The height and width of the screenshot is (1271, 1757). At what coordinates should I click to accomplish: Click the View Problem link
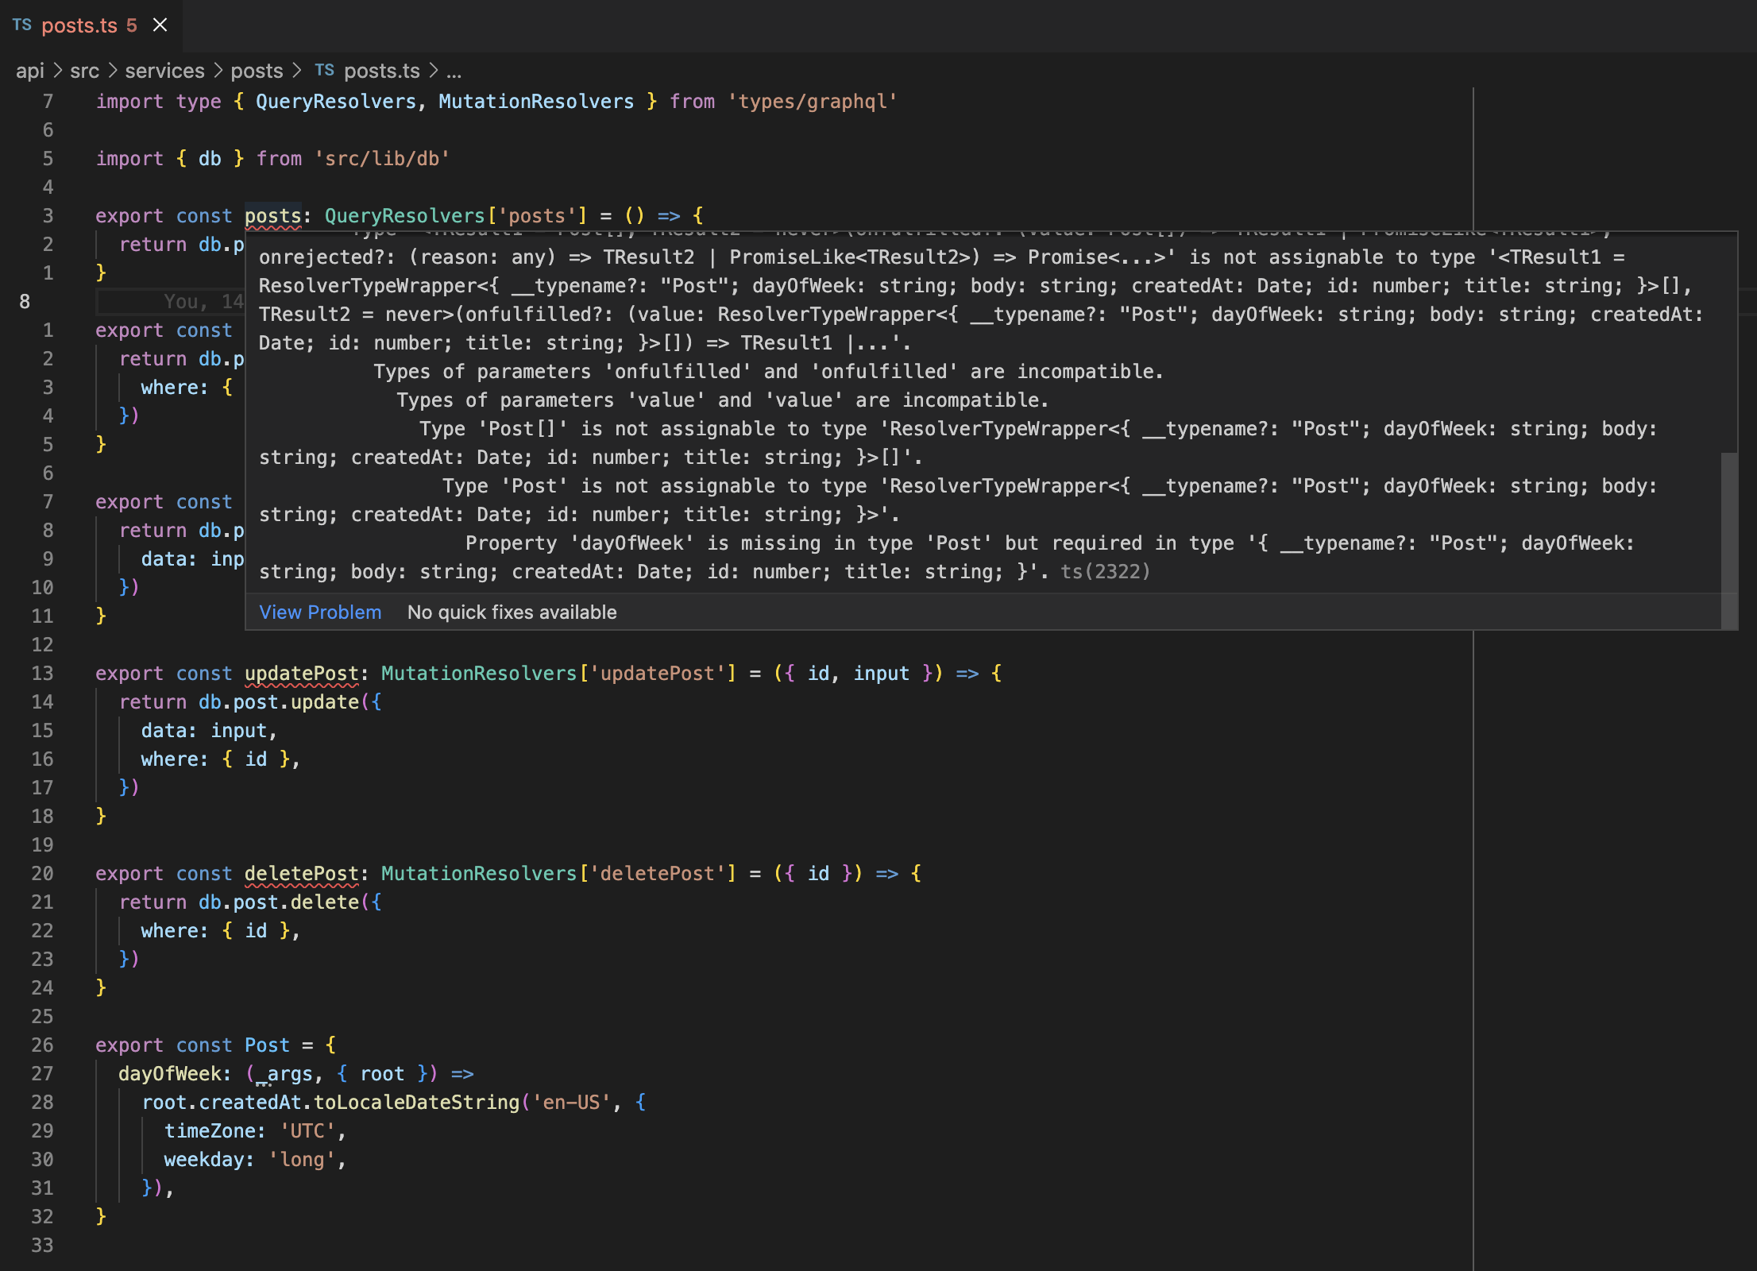[x=320, y=612]
